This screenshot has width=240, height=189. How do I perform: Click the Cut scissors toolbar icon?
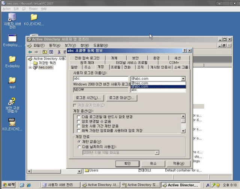[x=59, y=52]
